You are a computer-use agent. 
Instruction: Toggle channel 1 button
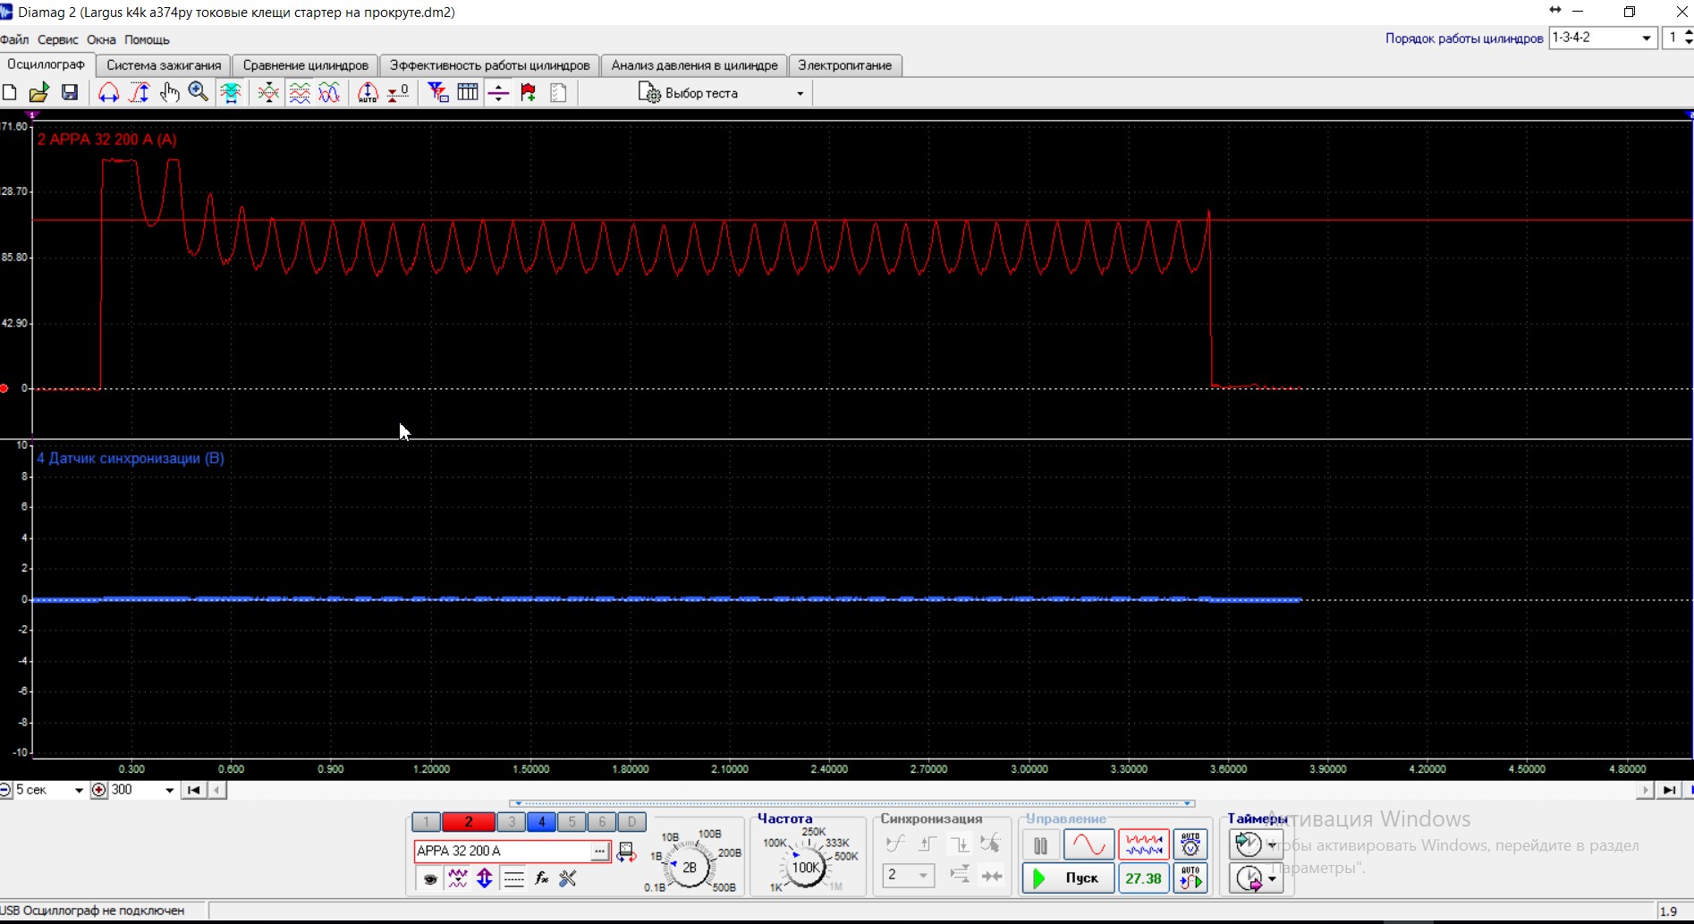pos(427,822)
